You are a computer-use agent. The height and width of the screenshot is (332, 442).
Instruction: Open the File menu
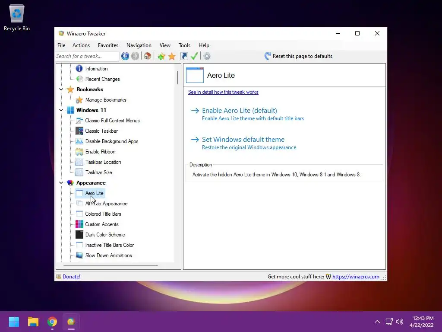61,45
